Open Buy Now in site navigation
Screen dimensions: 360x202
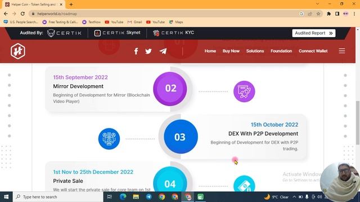(x=231, y=51)
